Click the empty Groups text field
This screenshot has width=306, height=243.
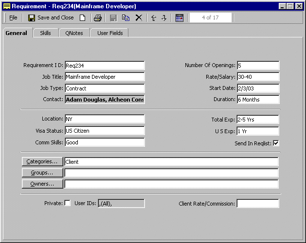172,173
